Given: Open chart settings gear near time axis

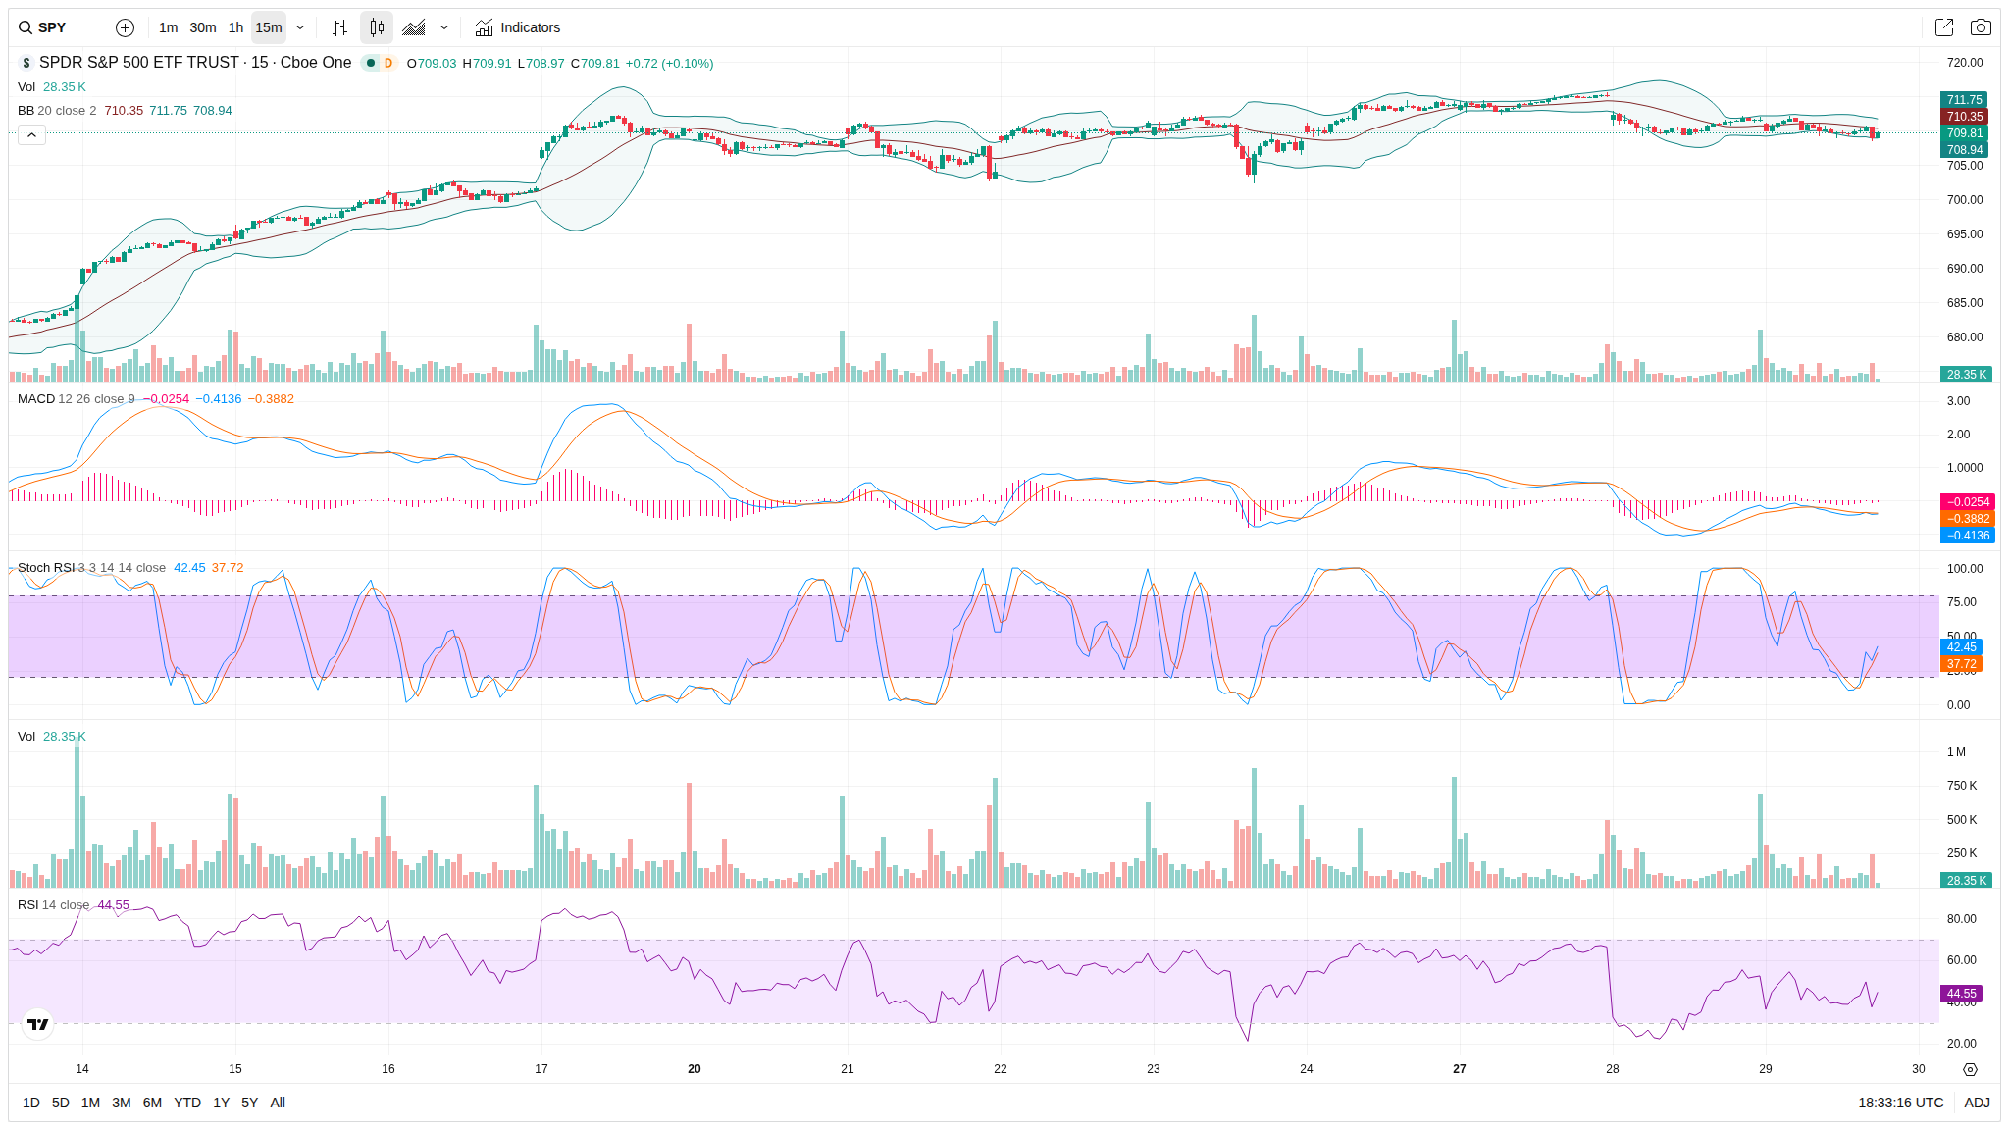Looking at the screenshot, I should 1970,1069.
